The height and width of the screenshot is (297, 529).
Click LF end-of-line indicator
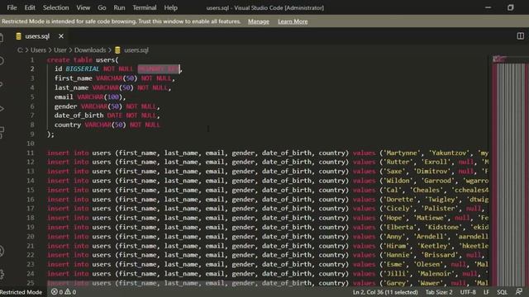[x=486, y=292]
